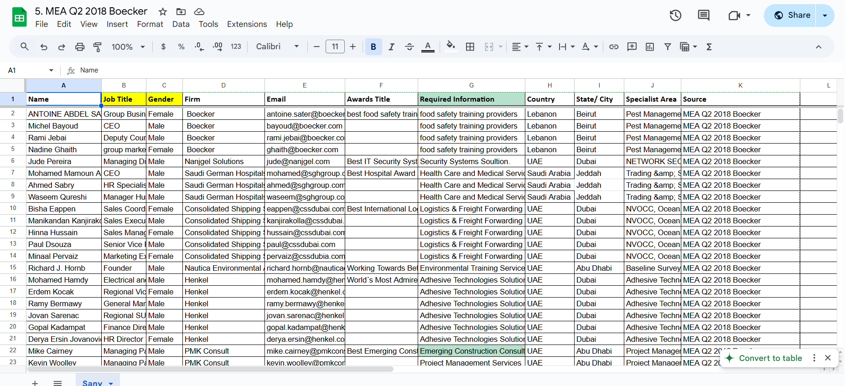Viewport: 845px width, 386px height.
Task: Add a new sheet
Action: (x=35, y=383)
